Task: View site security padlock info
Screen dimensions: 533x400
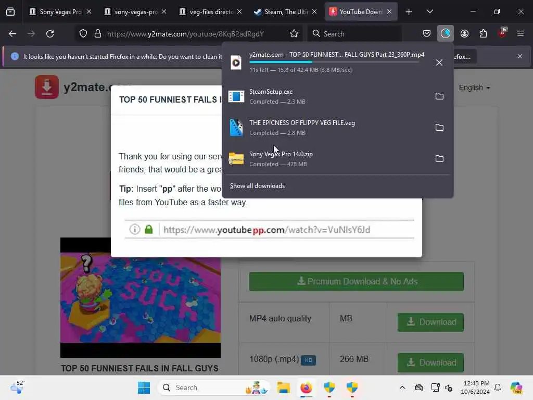Action: (98, 34)
